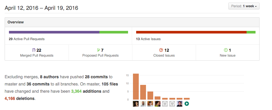Select second contributor avatar in chart
Screen dimensions: 272x110
[143, 104]
